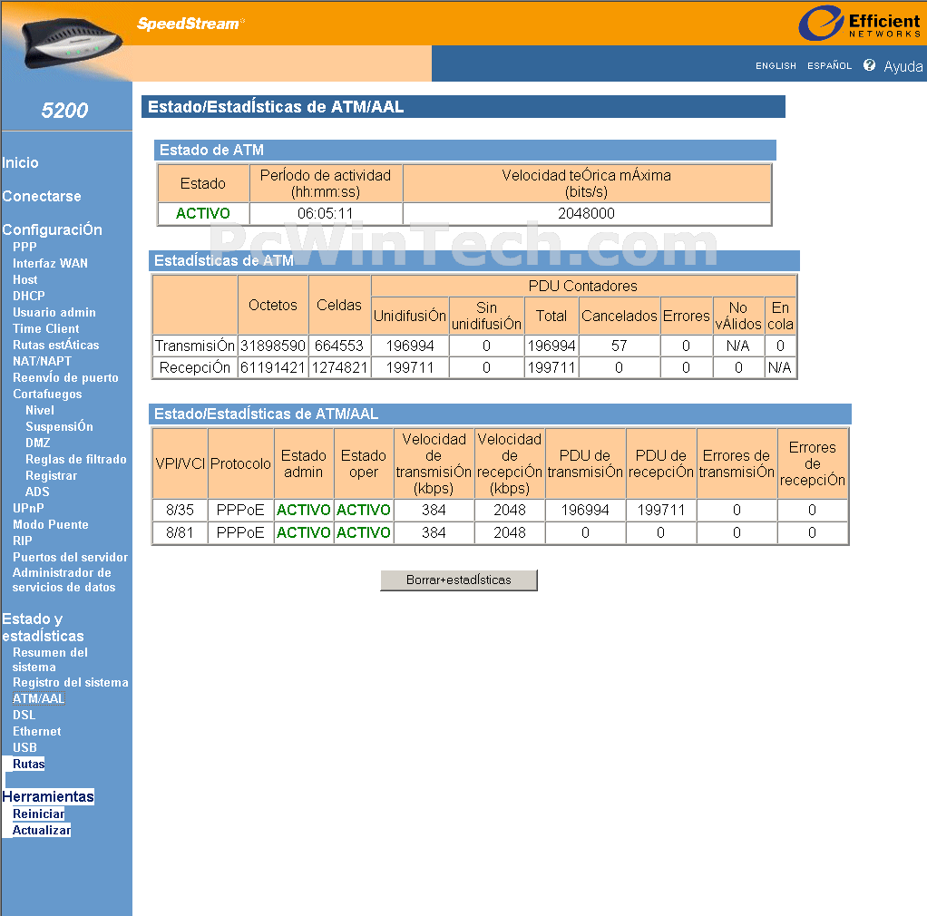This screenshot has height=916, width=927.
Task: Open UPnP settings
Action: pos(28,508)
